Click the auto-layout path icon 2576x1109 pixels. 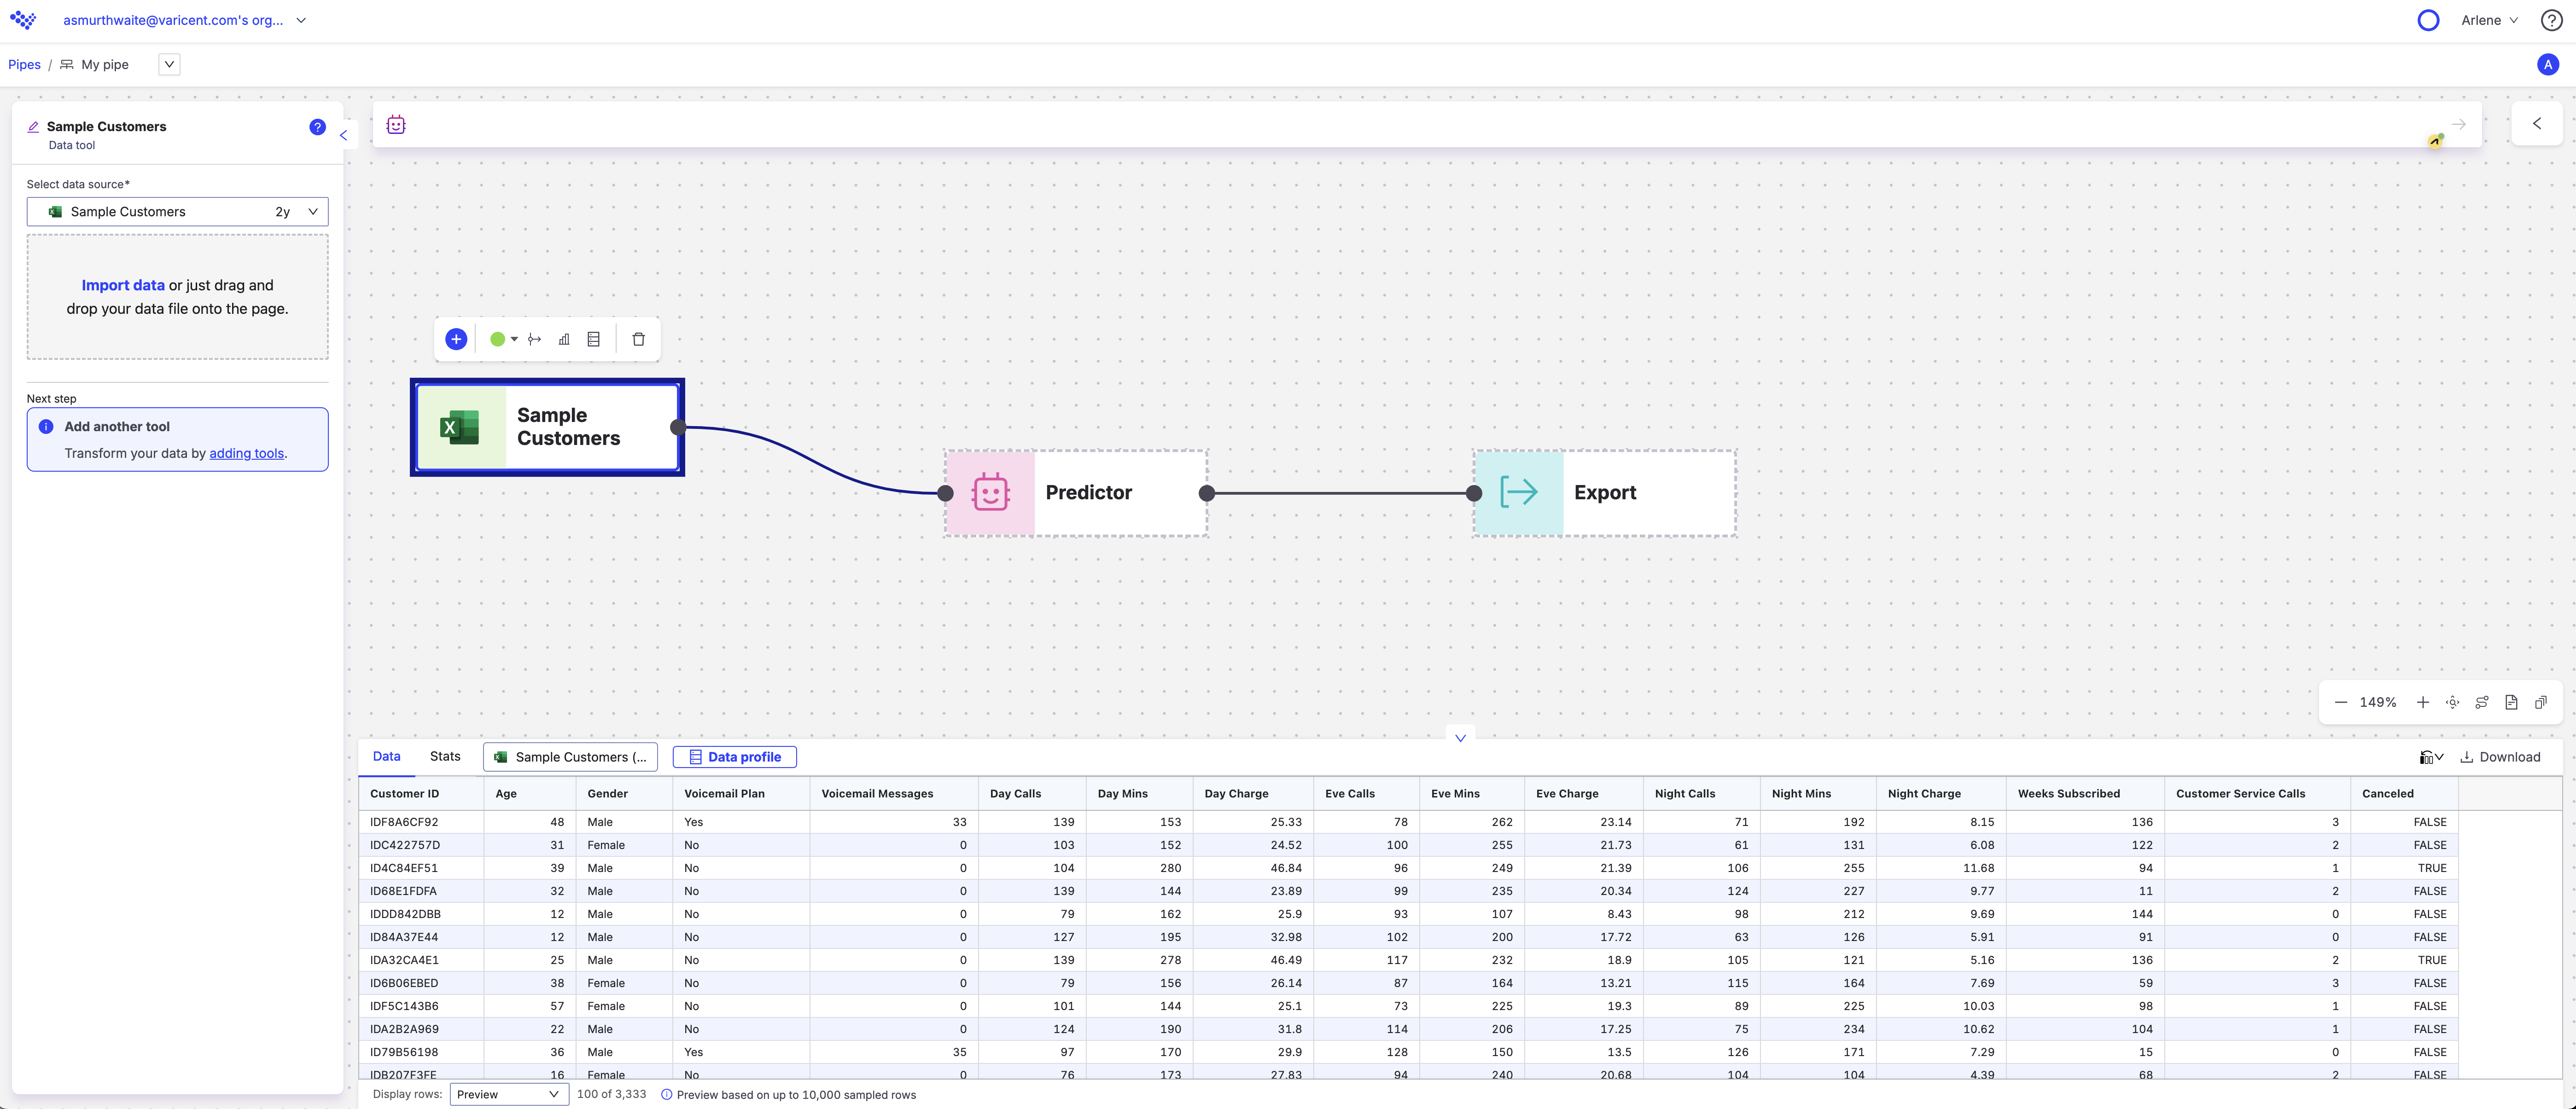pos(2482,702)
